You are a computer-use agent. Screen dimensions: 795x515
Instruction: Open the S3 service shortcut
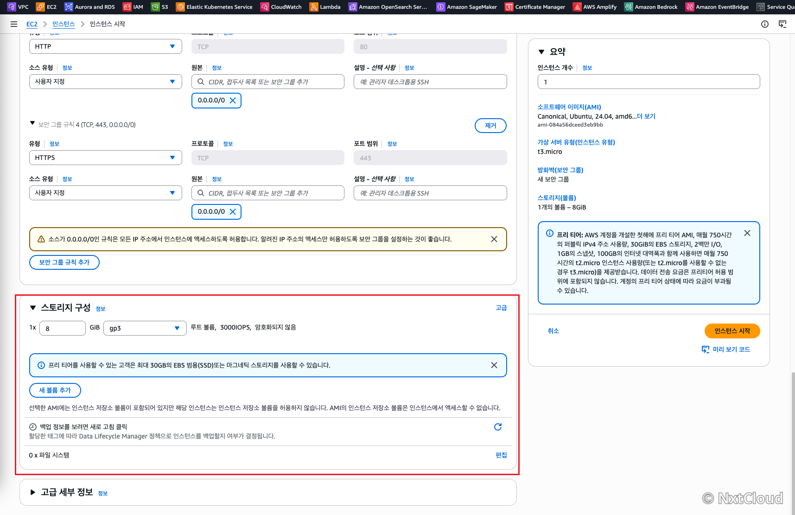click(x=159, y=7)
